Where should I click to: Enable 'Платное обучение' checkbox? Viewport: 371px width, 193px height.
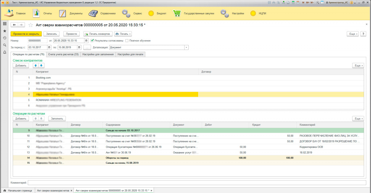126,41
